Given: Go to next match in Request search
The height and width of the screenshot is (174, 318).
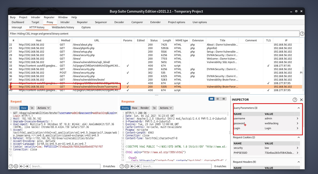Looking at the screenshot, I should (x=27, y=166).
